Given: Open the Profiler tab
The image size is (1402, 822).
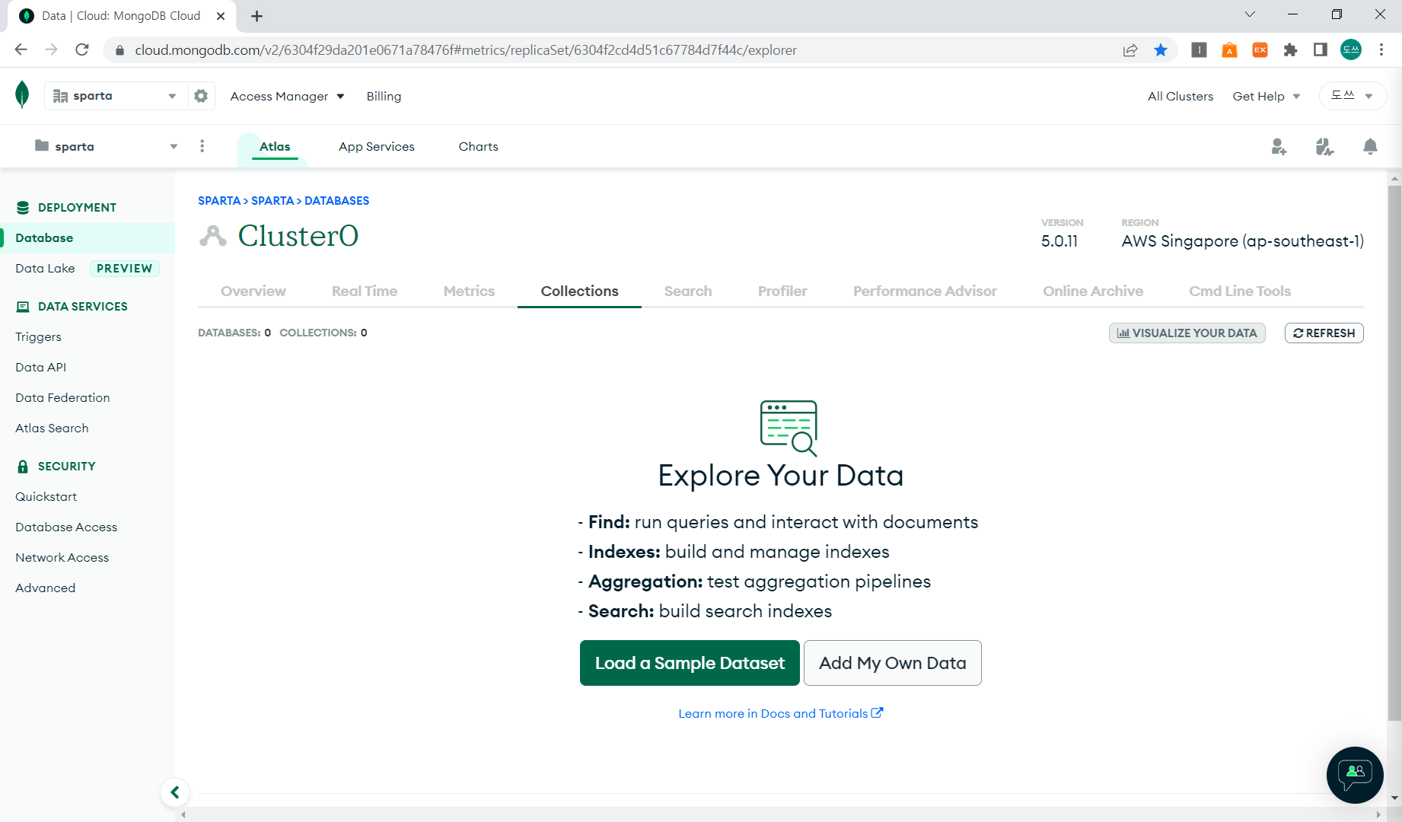Looking at the screenshot, I should 782,291.
